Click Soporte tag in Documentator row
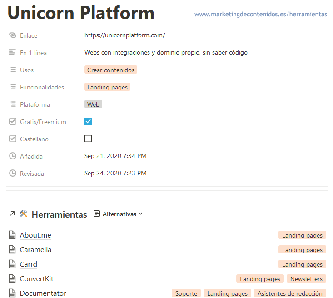The image size is (333, 298). coord(186,293)
